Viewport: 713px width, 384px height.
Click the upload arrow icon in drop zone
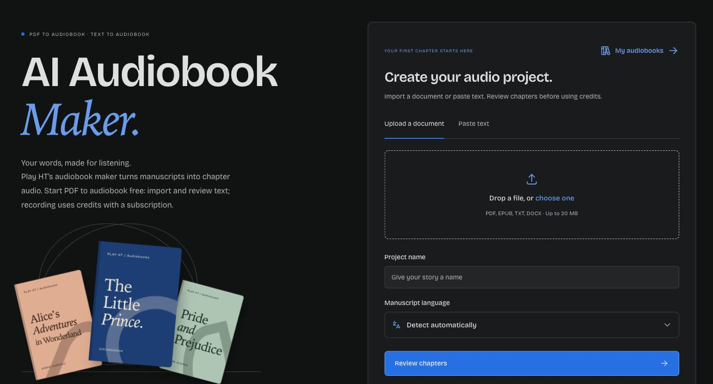pyautogui.click(x=532, y=179)
